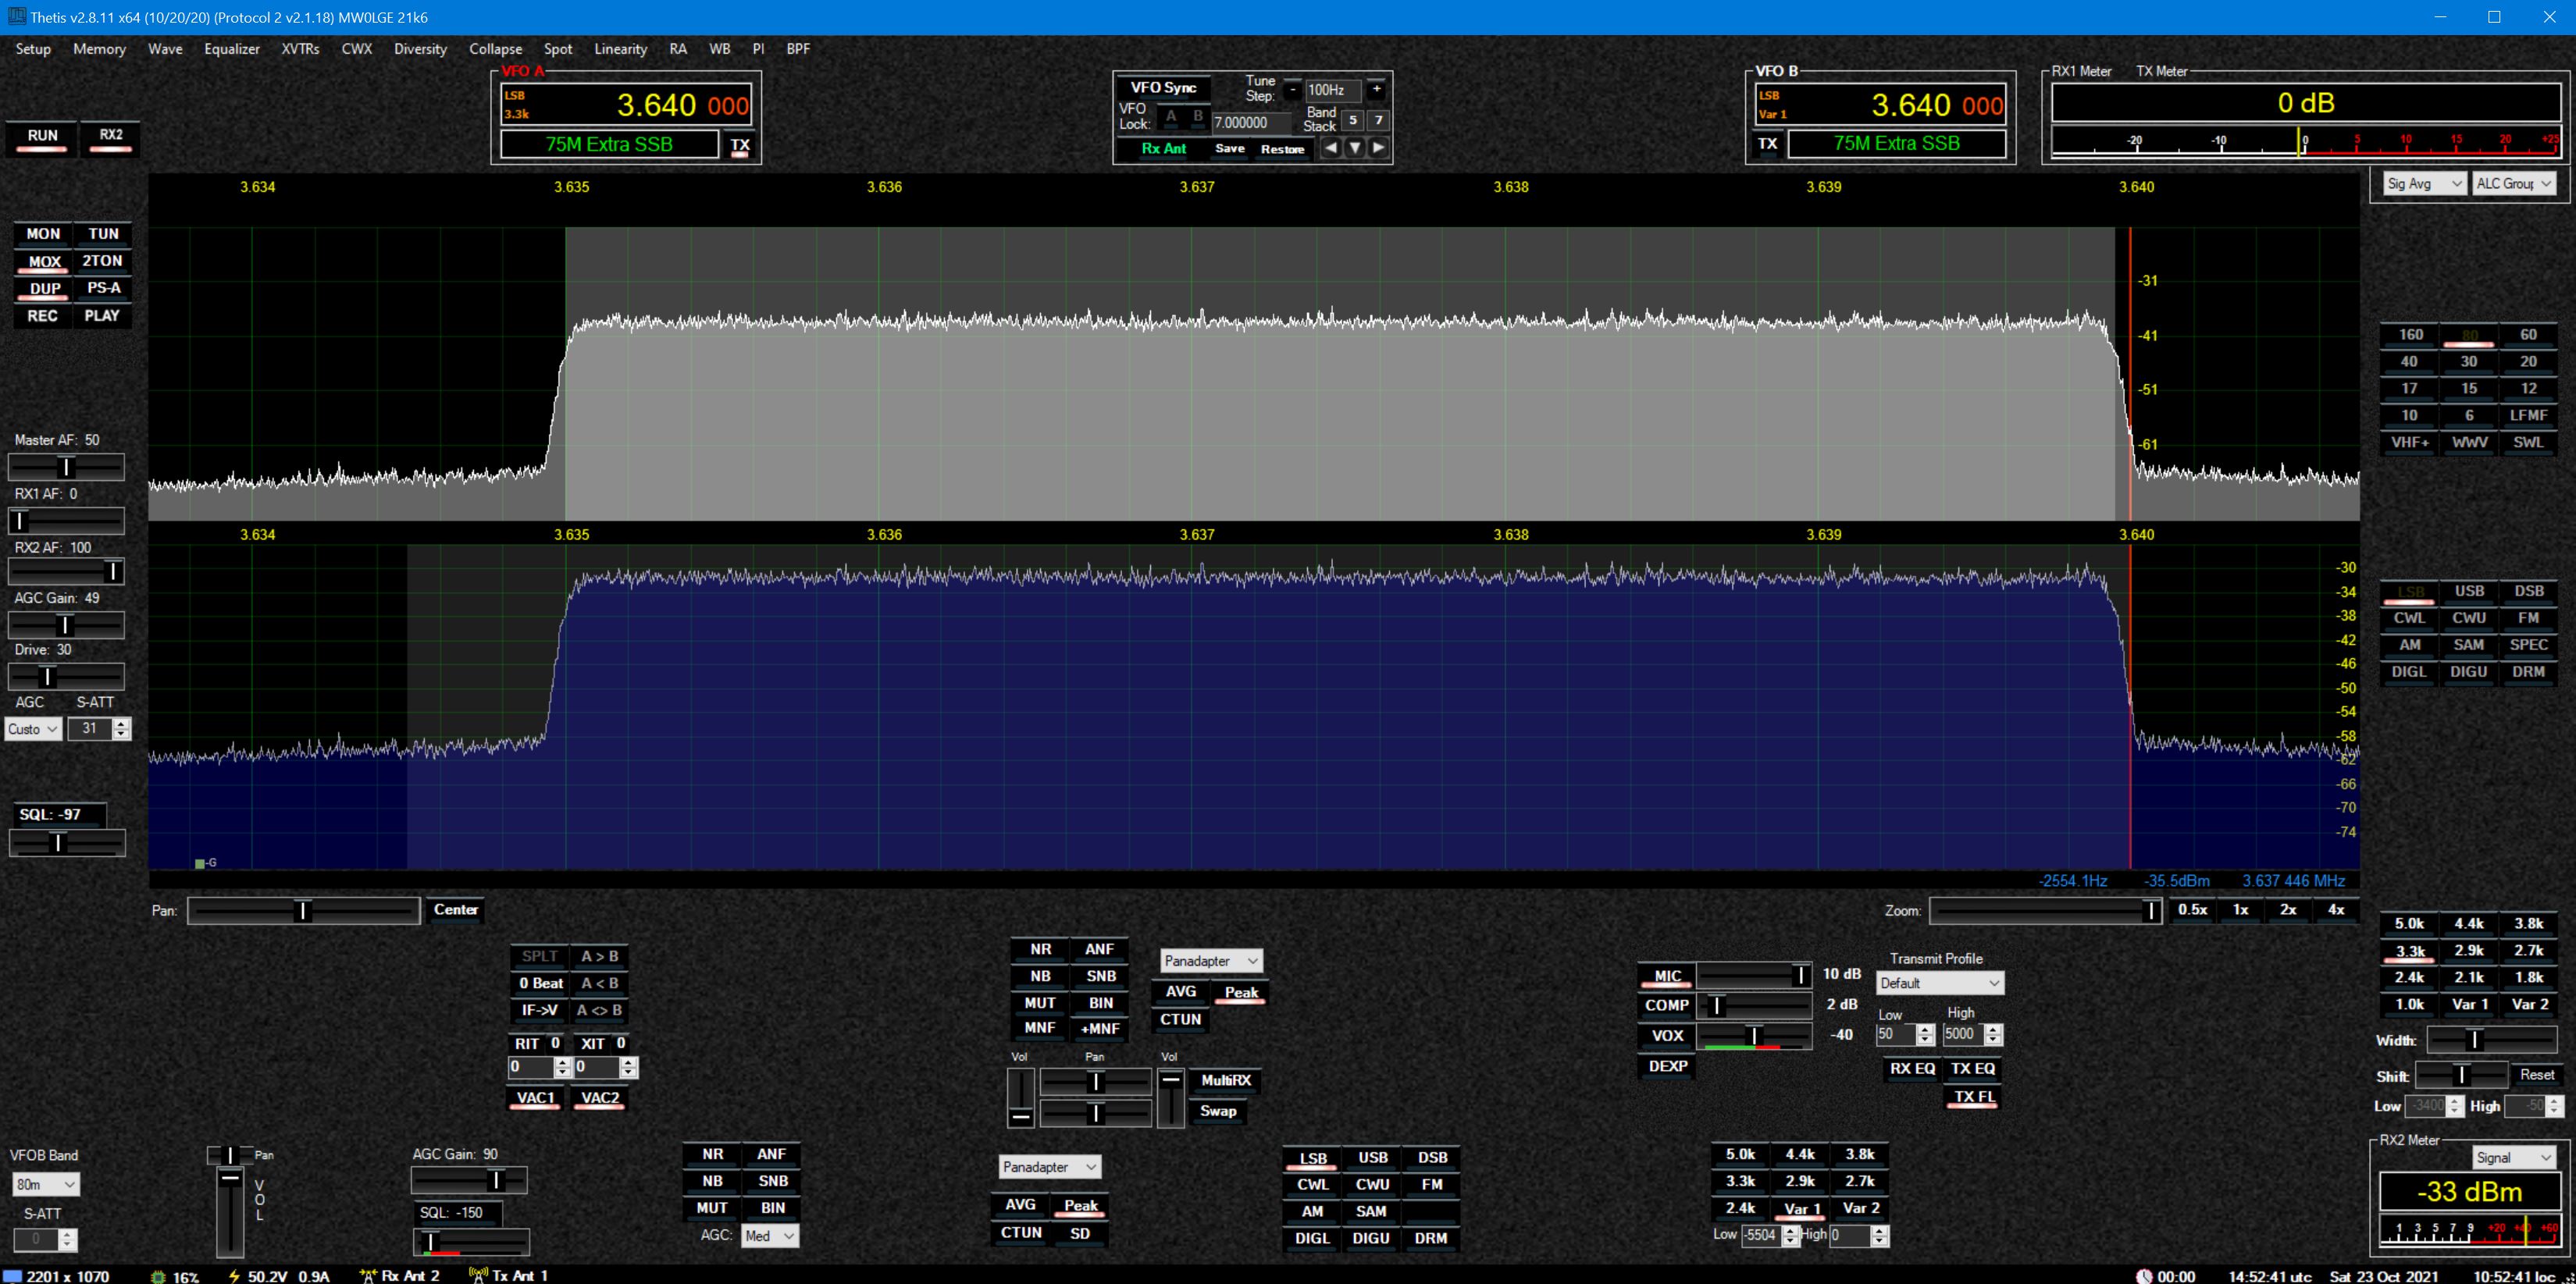Select the 40 meter band button
The width and height of the screenshot is (2576, 1284).
[x=2409, y=362]
